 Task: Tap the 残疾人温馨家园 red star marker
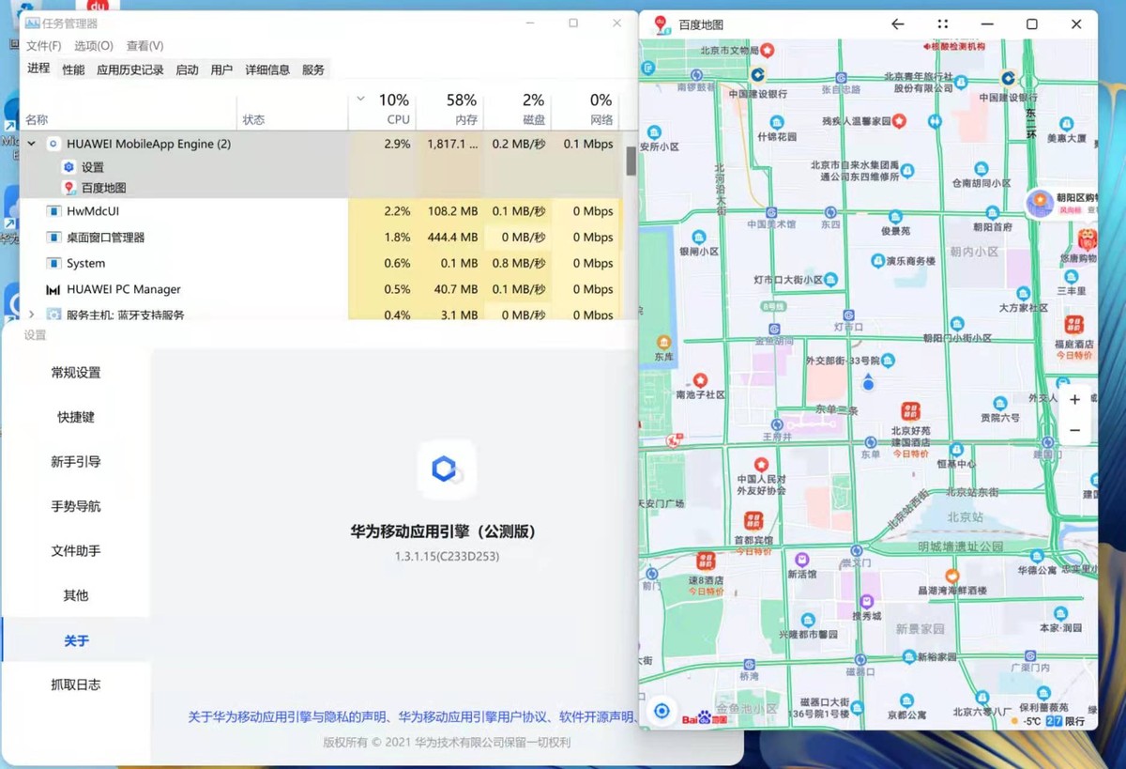[899, 121]
